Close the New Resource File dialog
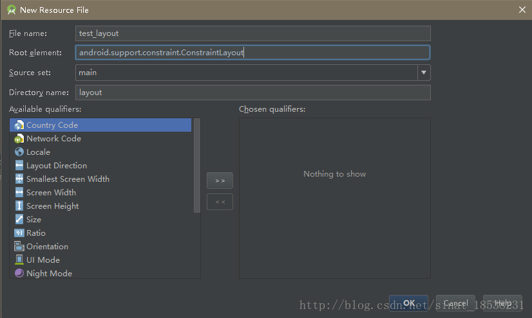The image size is (532, 318). point(522,10)
